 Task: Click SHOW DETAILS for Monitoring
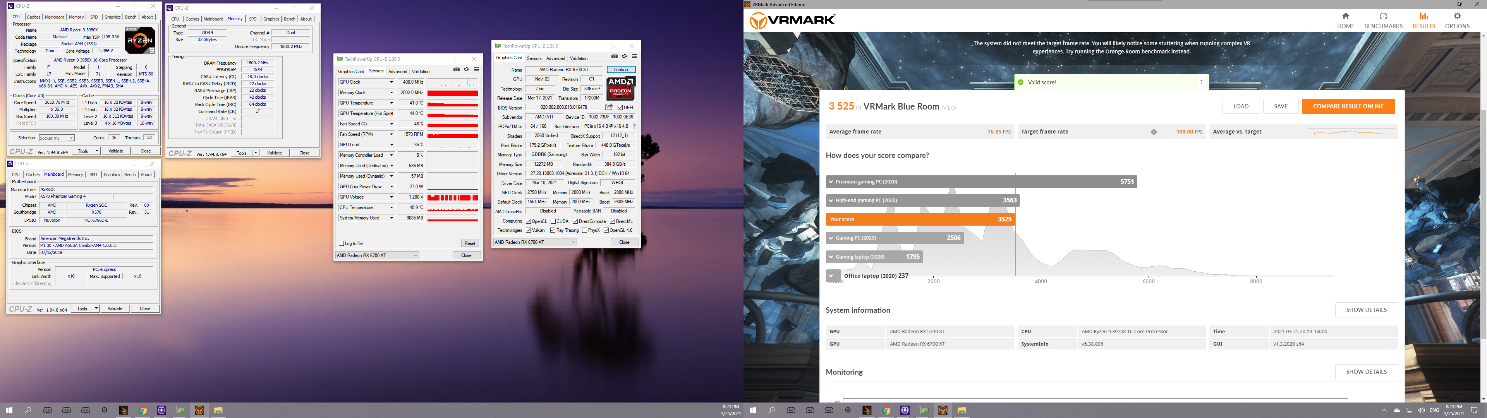pyautogui.click(x=1366, y=372)
